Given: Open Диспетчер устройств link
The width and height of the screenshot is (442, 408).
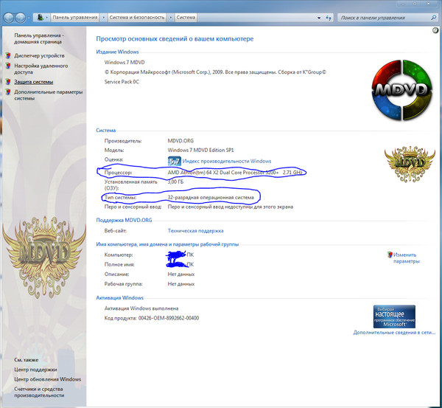Looking at the screenshot, I should coord(39,55).
